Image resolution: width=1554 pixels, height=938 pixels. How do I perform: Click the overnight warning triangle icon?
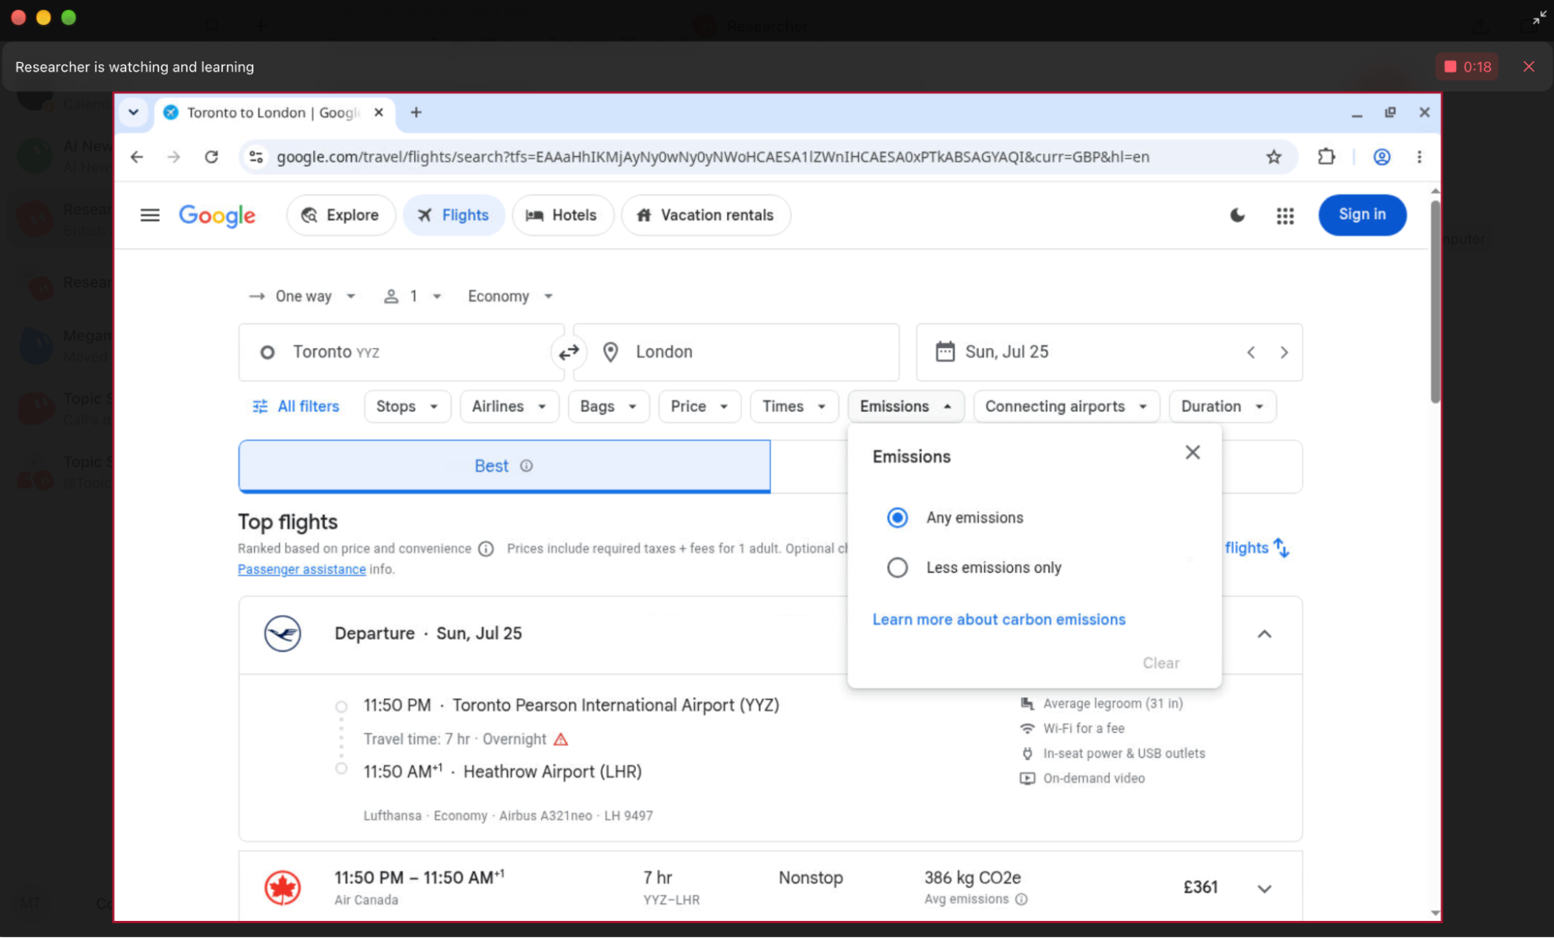pyautogui.click(x=560, y=739)
